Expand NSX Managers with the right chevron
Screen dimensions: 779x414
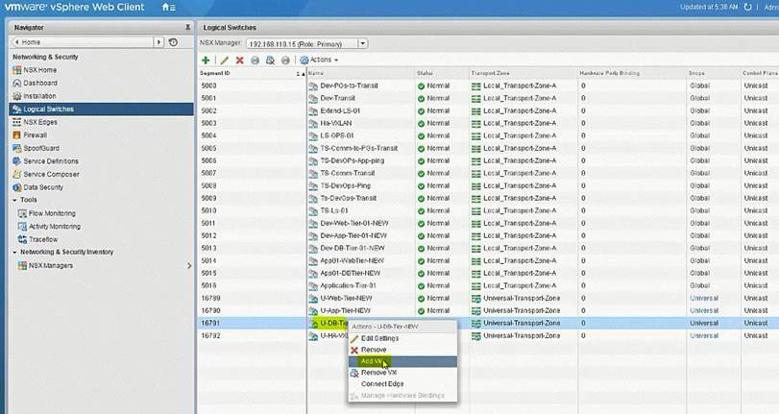click(x=188, y=265)
